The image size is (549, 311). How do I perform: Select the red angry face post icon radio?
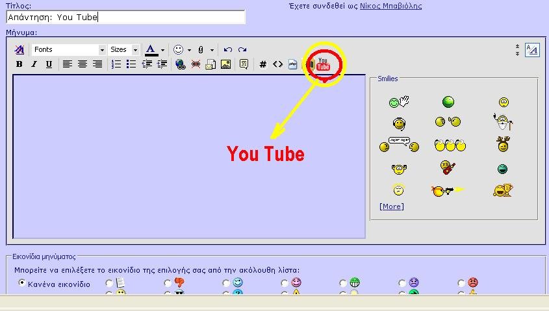point(461,282)
